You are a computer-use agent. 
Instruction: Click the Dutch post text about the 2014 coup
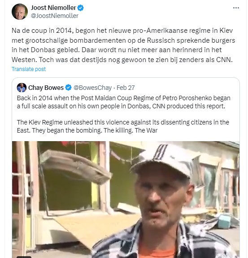(123, 45)
